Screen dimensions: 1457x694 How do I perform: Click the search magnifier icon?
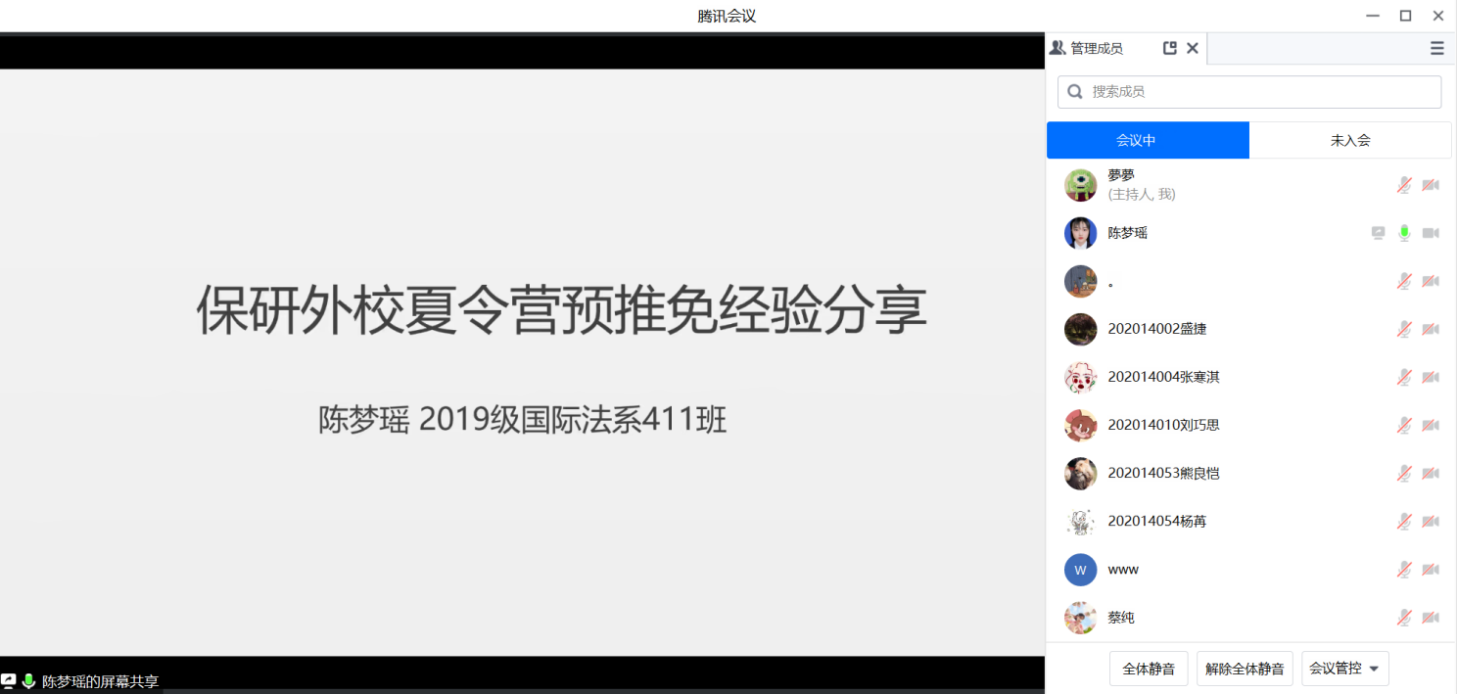click(x=1075, y=92)
